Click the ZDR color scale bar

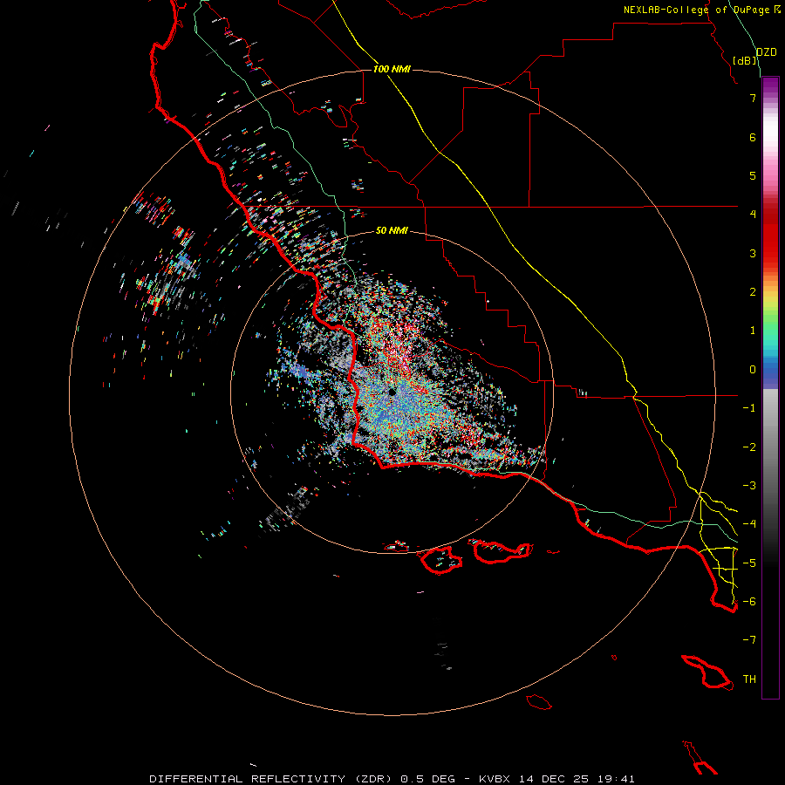(770, 387)
